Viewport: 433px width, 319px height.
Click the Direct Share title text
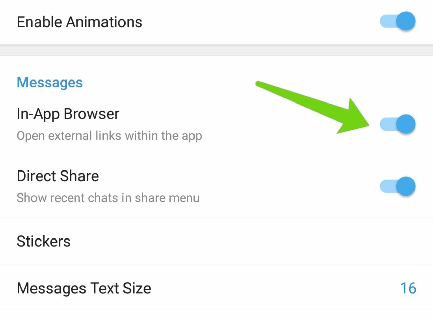tap(58, 176)
